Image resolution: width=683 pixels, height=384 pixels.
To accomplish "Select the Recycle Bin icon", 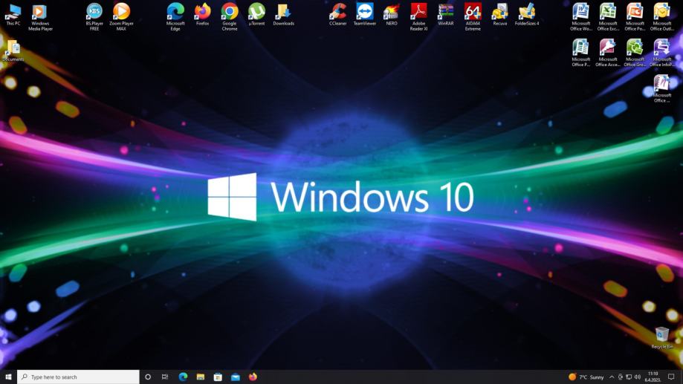I will pos(661,338).
